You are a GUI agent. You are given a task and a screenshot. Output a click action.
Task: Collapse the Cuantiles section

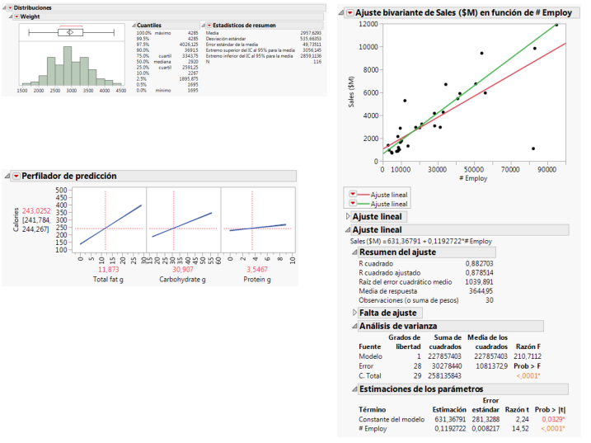pyautogui.click(x=134, y=26)
